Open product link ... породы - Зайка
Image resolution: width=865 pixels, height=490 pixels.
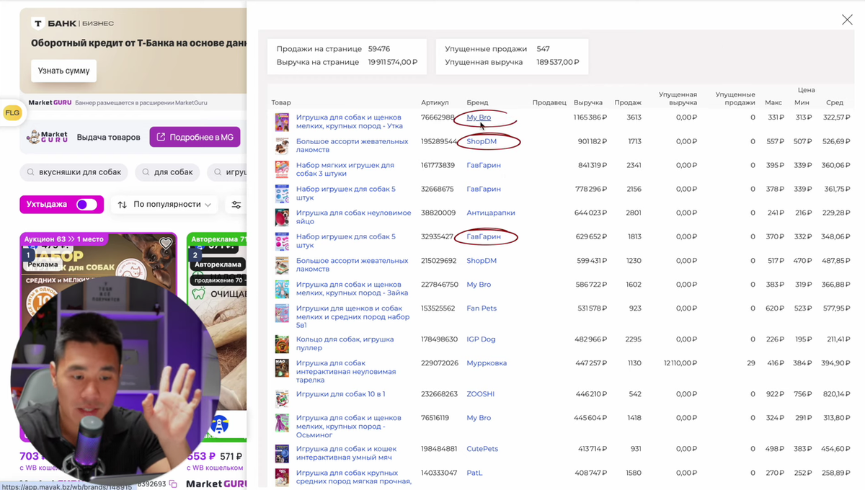click(x=352, y=289)
